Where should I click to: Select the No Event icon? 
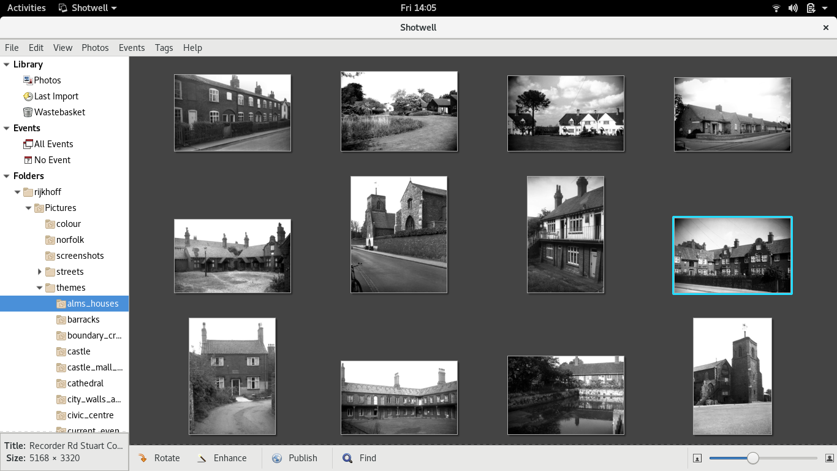28,160
